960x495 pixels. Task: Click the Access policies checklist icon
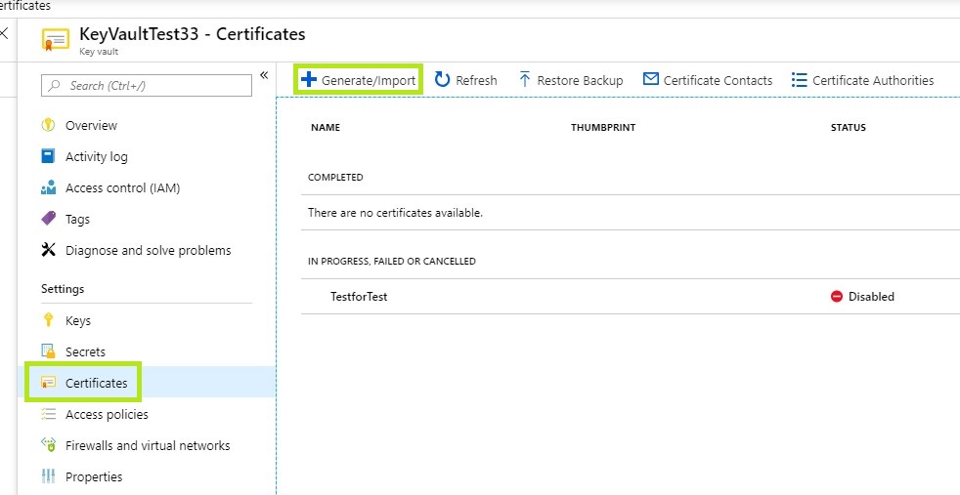click(x=48, y=414)
